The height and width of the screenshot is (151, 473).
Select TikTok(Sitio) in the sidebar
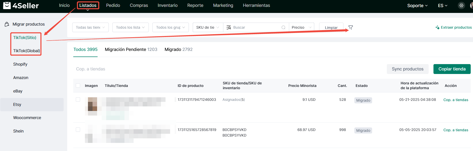[x=25, y=37]
